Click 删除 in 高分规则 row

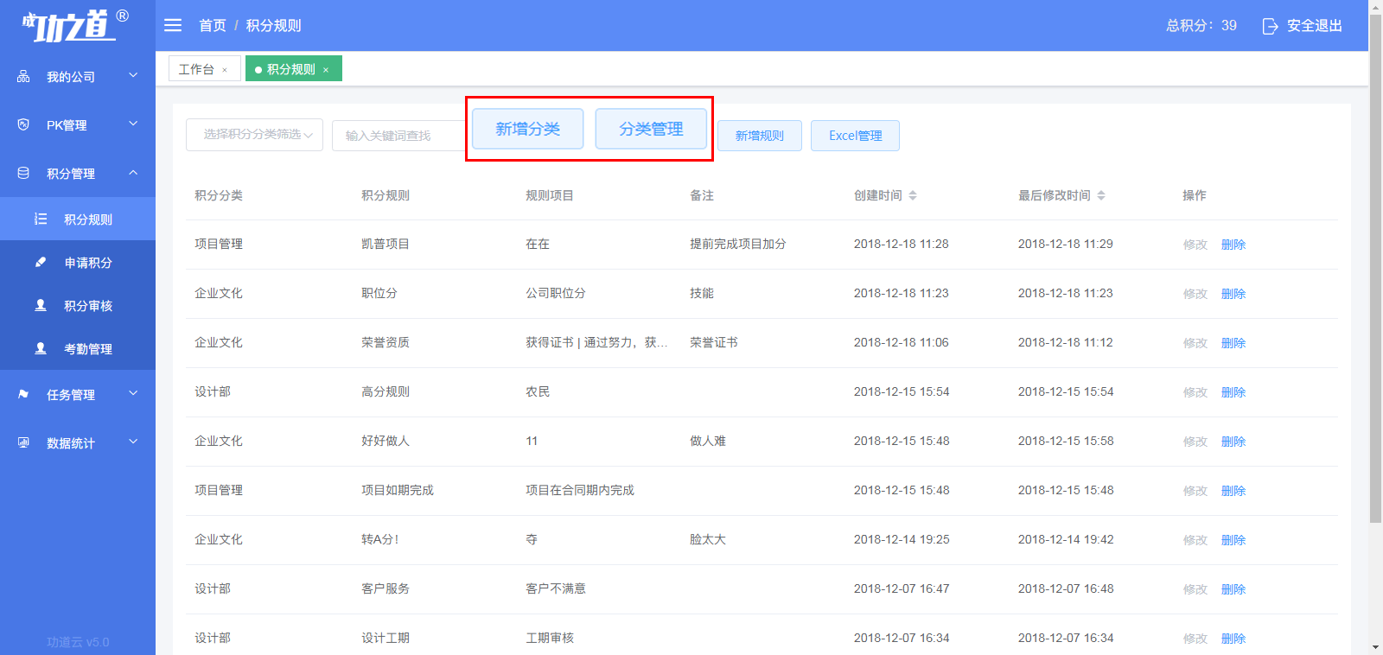[x=1233, y=392]
